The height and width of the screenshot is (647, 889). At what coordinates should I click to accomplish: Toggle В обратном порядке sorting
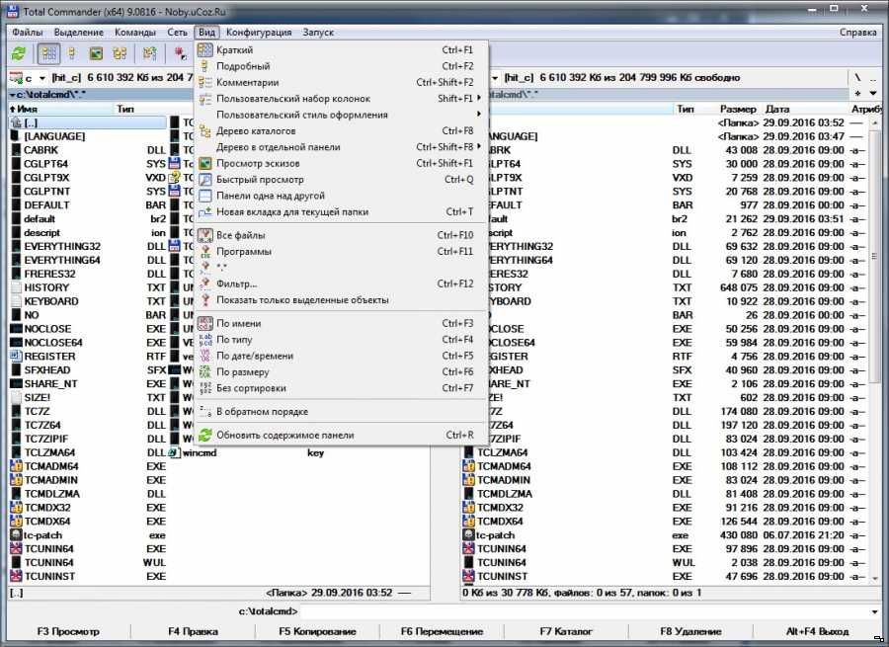coord(340,412)
